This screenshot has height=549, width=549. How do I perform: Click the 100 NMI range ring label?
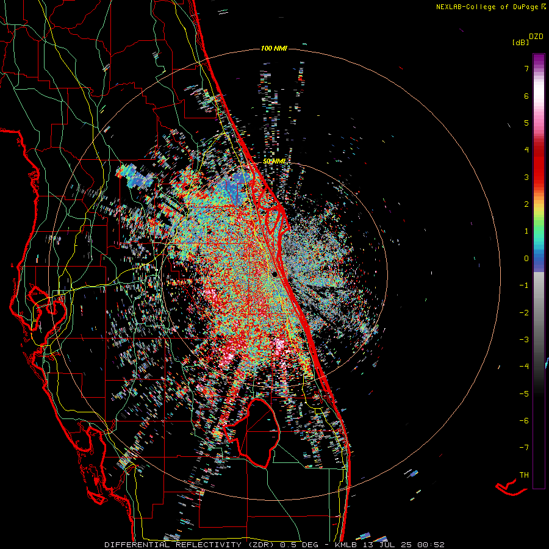pos(274,48)
